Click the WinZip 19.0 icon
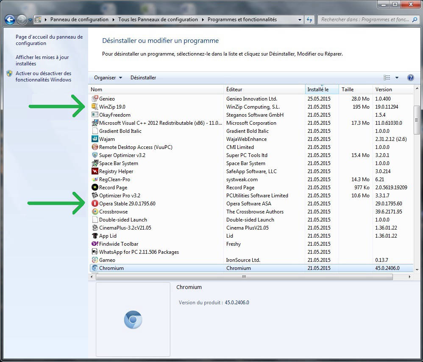This screenshot has width=423, height=362. 95,107
